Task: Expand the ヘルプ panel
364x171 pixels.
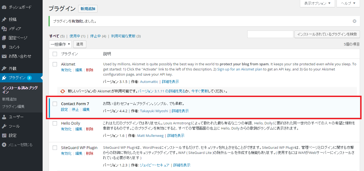Action: point(348,4)
